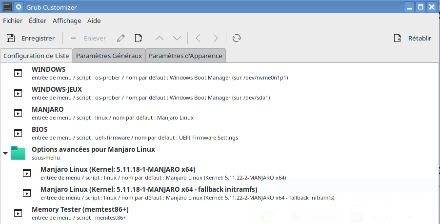Select the Configuration de Liste tab
This screenshot has height=224, width=440.
click(x=36, y=56)
